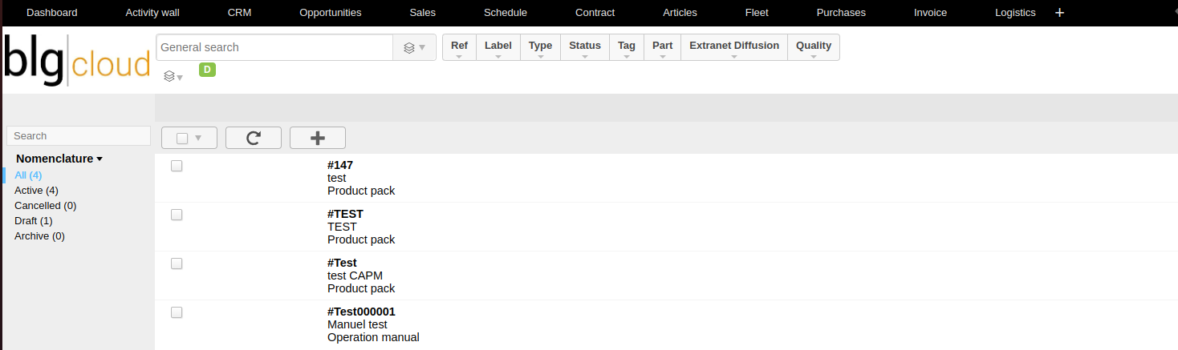The width and height of the screenshot is (1178, 350).
Task: Click the General search field
Action: (x=274, y=47)
